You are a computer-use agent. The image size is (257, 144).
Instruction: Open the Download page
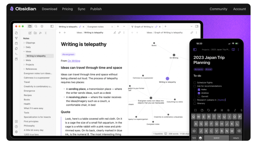50,9
